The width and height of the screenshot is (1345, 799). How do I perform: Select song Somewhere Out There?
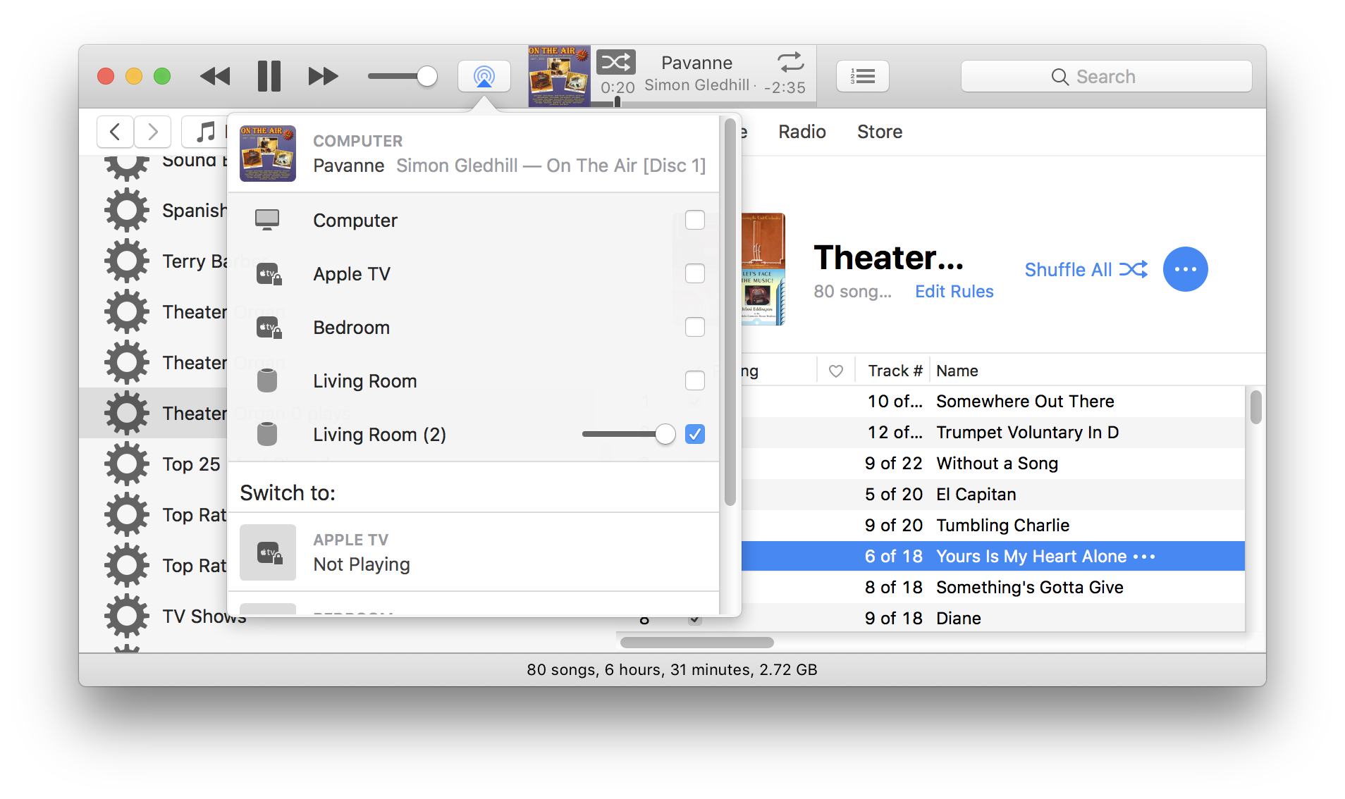click(x=1025, y=402)
